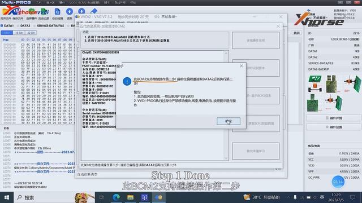Open the bottom-row probe adapter diagram thumbnail
Image resolution: width=362 pixels, height=203 pixels.
pyautogui.click(x=334, y=103)
